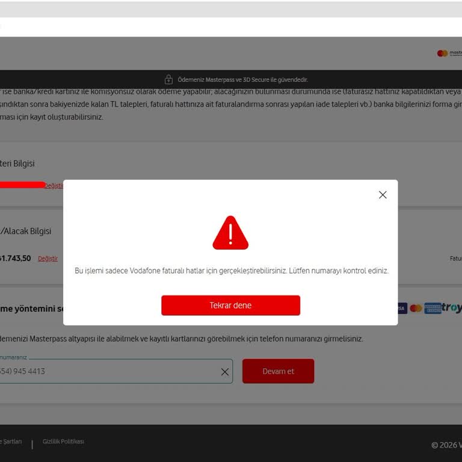Click the Masterpass logo in the header
The image size is (462, 462).
449,54
